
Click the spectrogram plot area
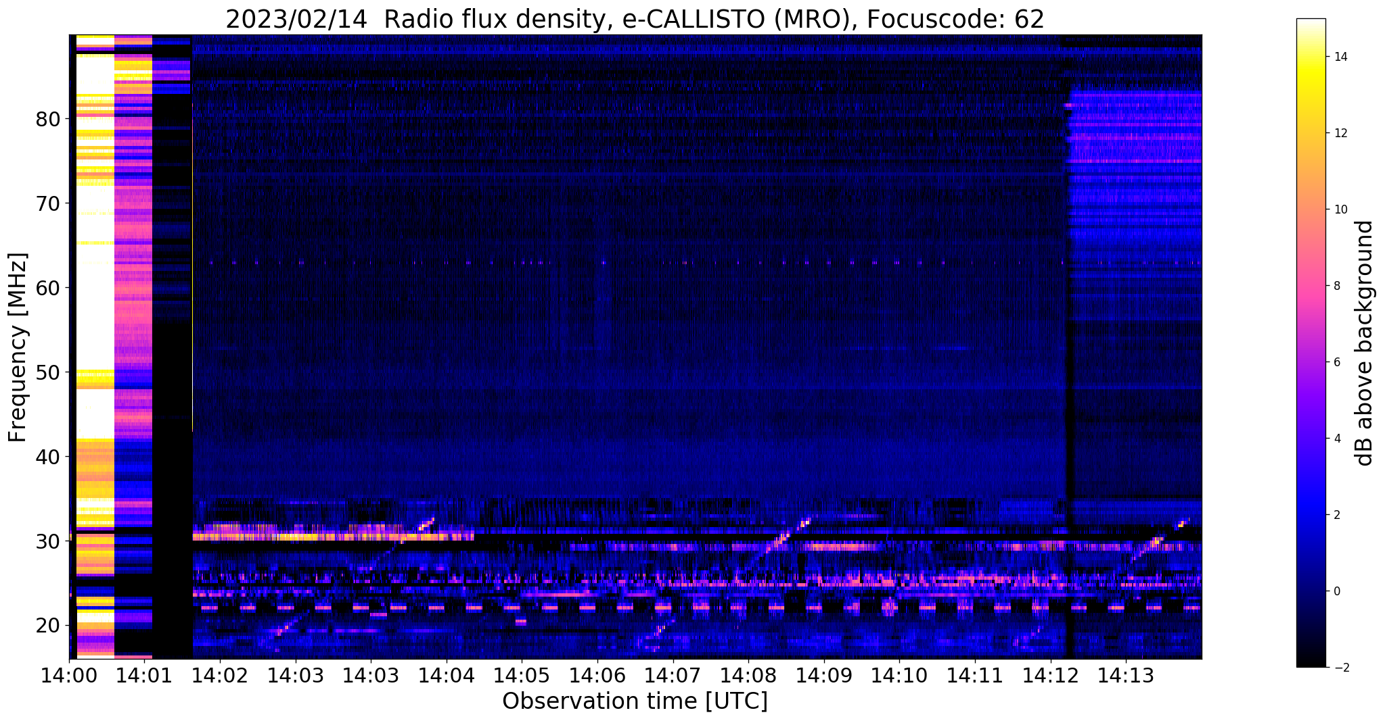point(635,347)
